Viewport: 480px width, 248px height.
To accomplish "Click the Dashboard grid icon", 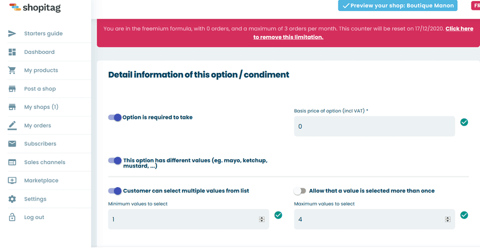I will click(x=12, y=52).
